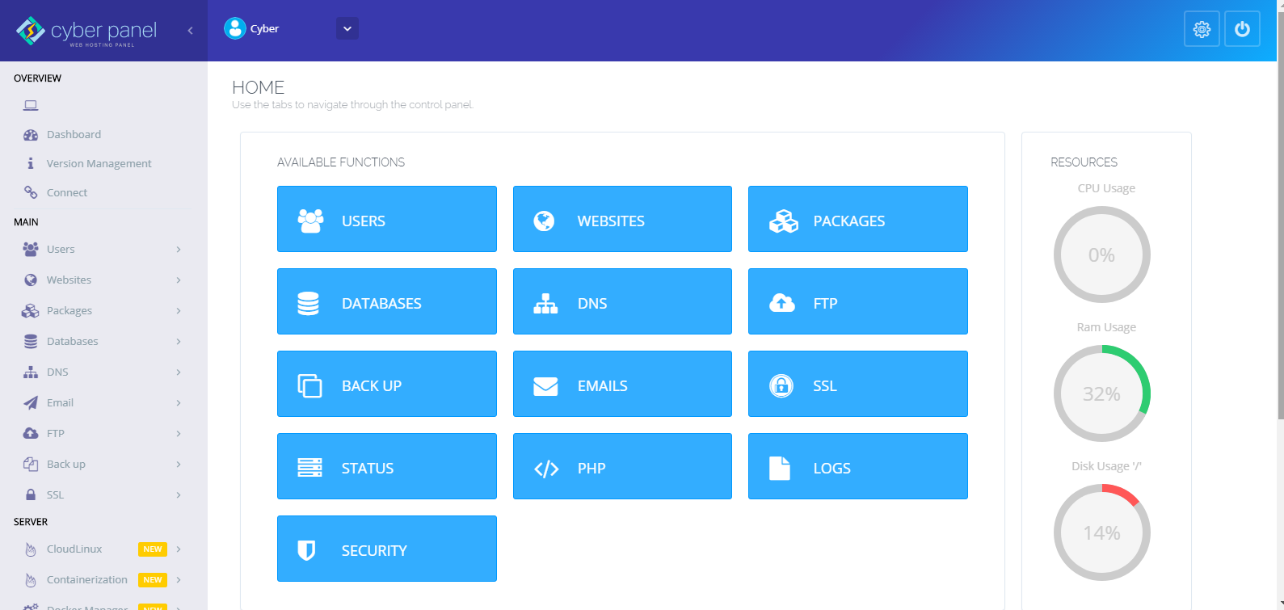Viewport: 1284px width, 610px height.
Task: Expand the Containerization sidebar menu
Action: [x=103, y=579]
